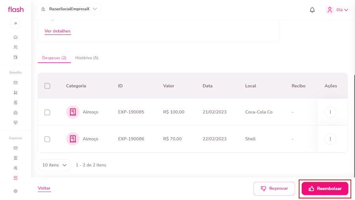
Task: Open the Olá user profile menu
Action: coord(337,10)
